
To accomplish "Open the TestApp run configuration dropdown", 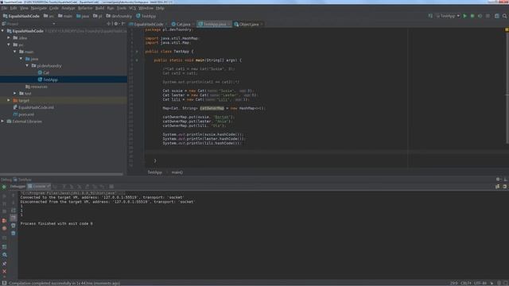I will point(448,16).
